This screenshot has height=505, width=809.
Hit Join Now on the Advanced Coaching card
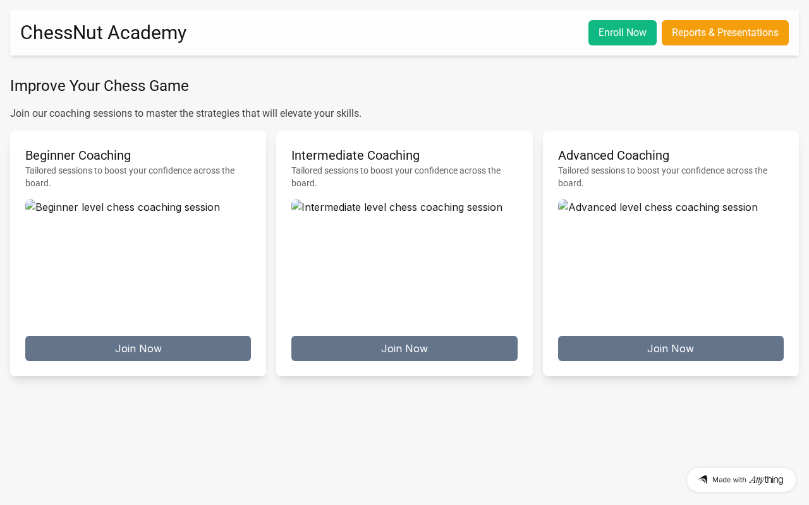671,348
